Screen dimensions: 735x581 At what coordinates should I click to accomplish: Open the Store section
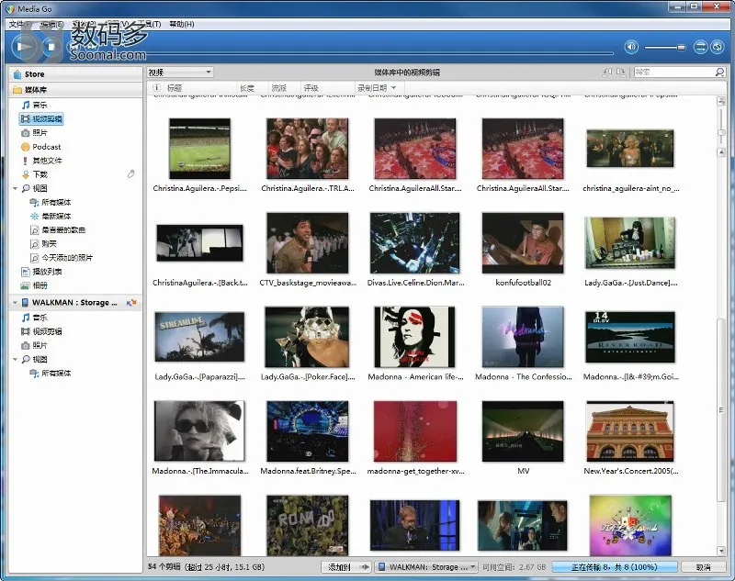click(x=76, y=74)
